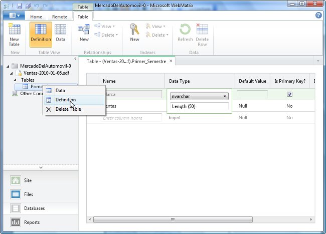Click the Default Value column header
The image size is (326, 234).
[x=252, y=81]
